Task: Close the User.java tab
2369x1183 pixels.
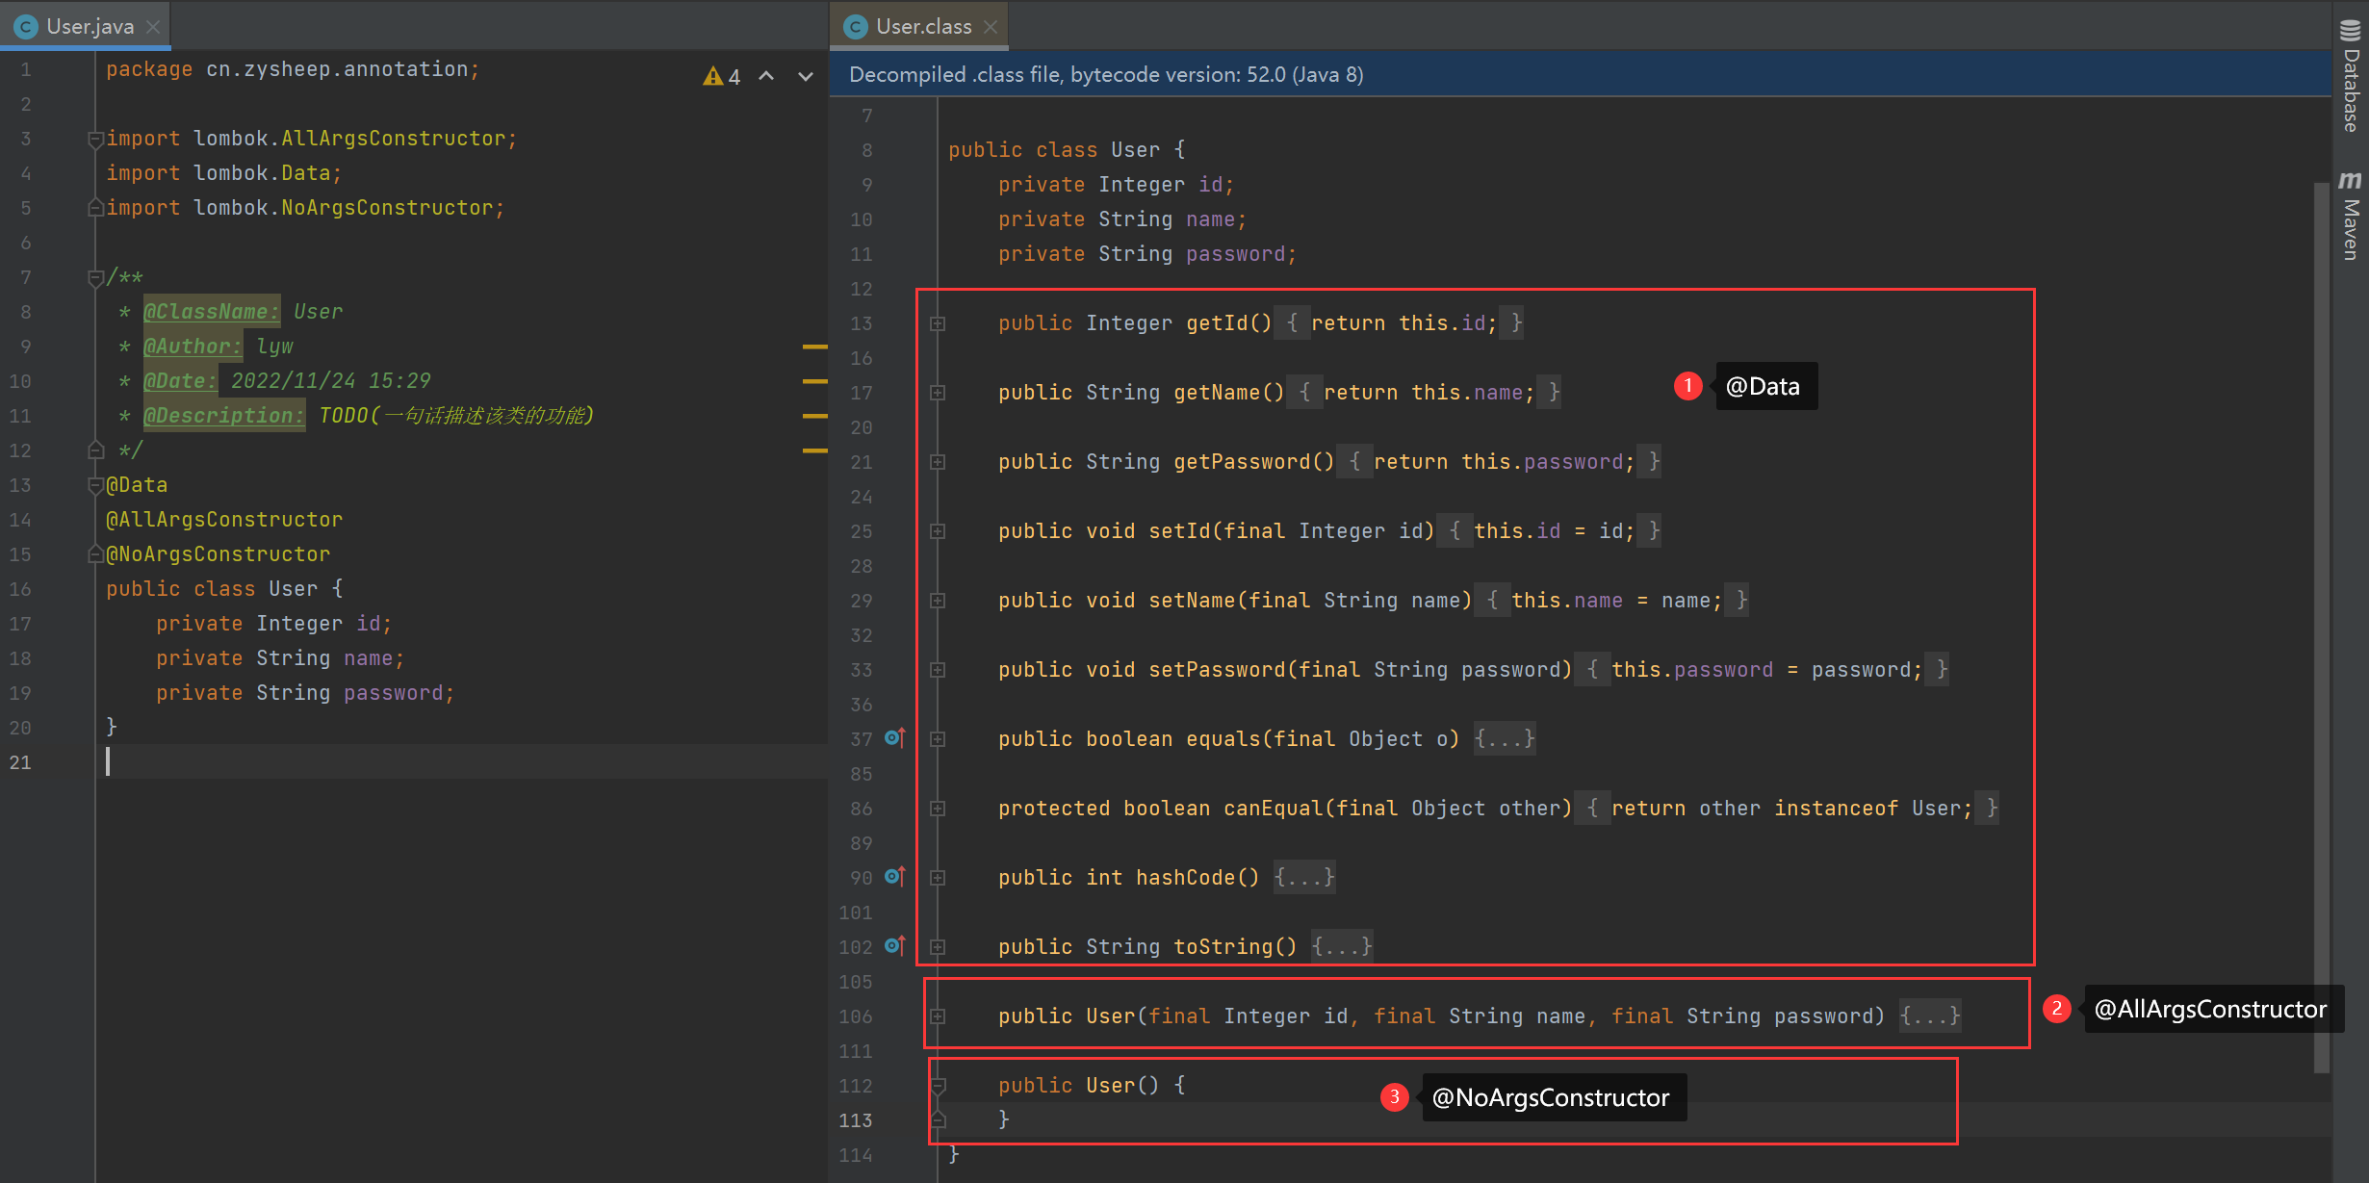Action: tap(153, 27)
